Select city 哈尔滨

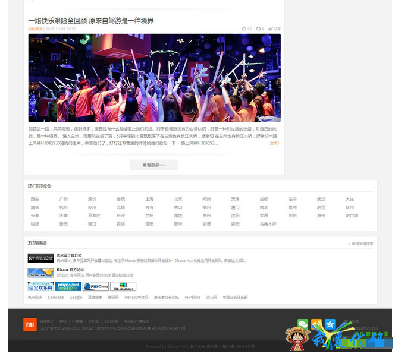[x=352, y=216]
